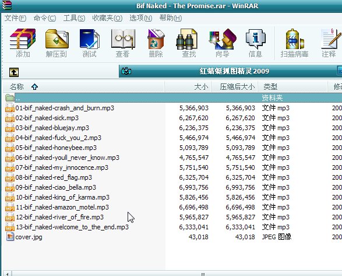Select 04-bif_naked-fuck_you_2.mp3 file
The image size is (342, 276).
click(58, 138)
